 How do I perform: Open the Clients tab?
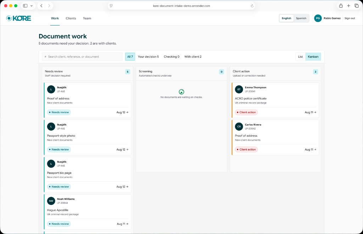(71, 18)
